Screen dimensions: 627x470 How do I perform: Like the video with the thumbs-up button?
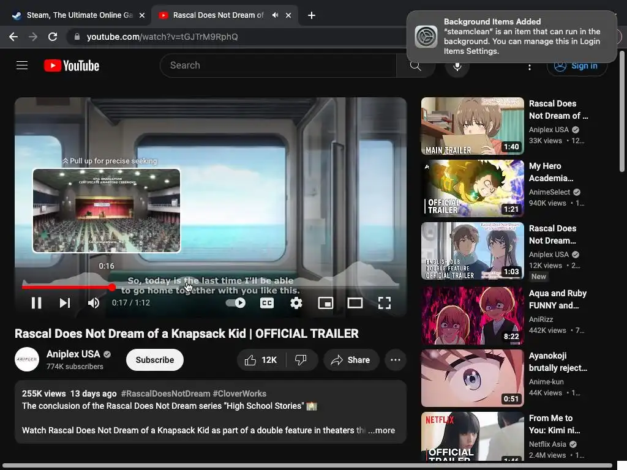pyautogui.click(x=261, y=360)
